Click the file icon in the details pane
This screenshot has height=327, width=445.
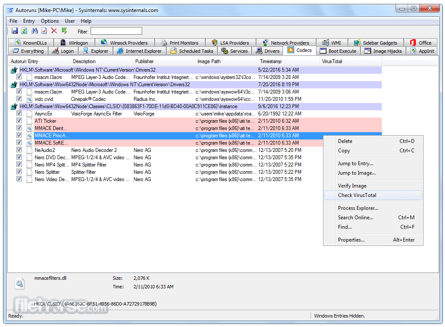coord(20,283)
